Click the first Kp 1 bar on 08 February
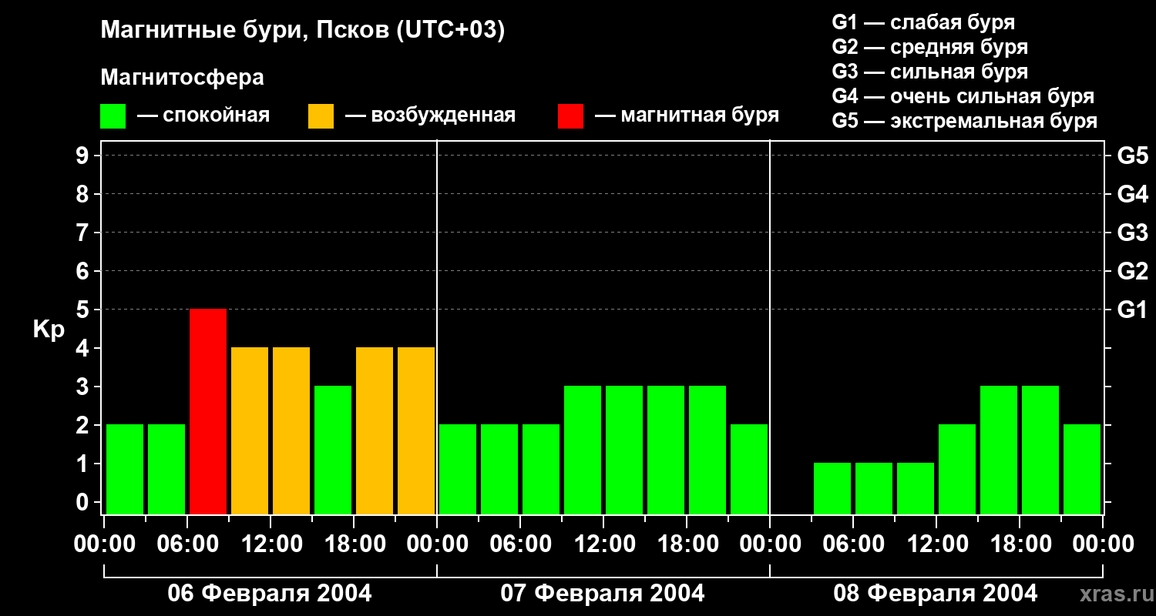The width and height of the screenshot is (1156, 616). tap(832, 489)
